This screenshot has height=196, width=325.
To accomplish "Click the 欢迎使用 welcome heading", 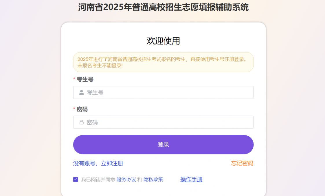I will pyautogui.click(x=163, y=41).
